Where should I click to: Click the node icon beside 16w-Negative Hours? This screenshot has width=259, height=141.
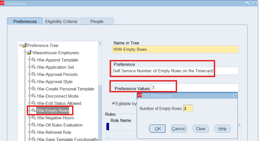(34, 118)
